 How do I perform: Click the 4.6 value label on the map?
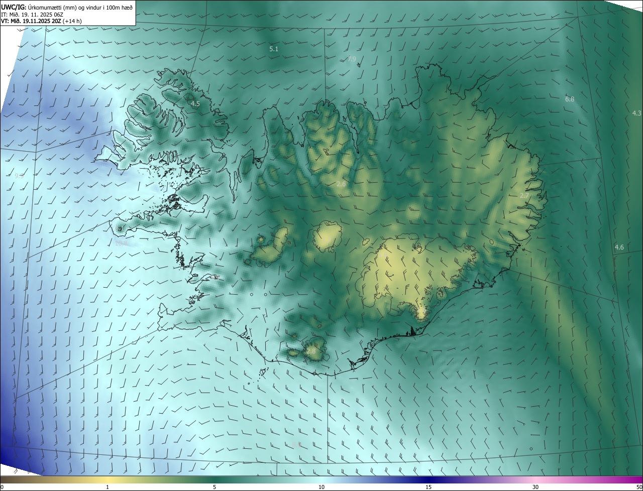[619, 248]
